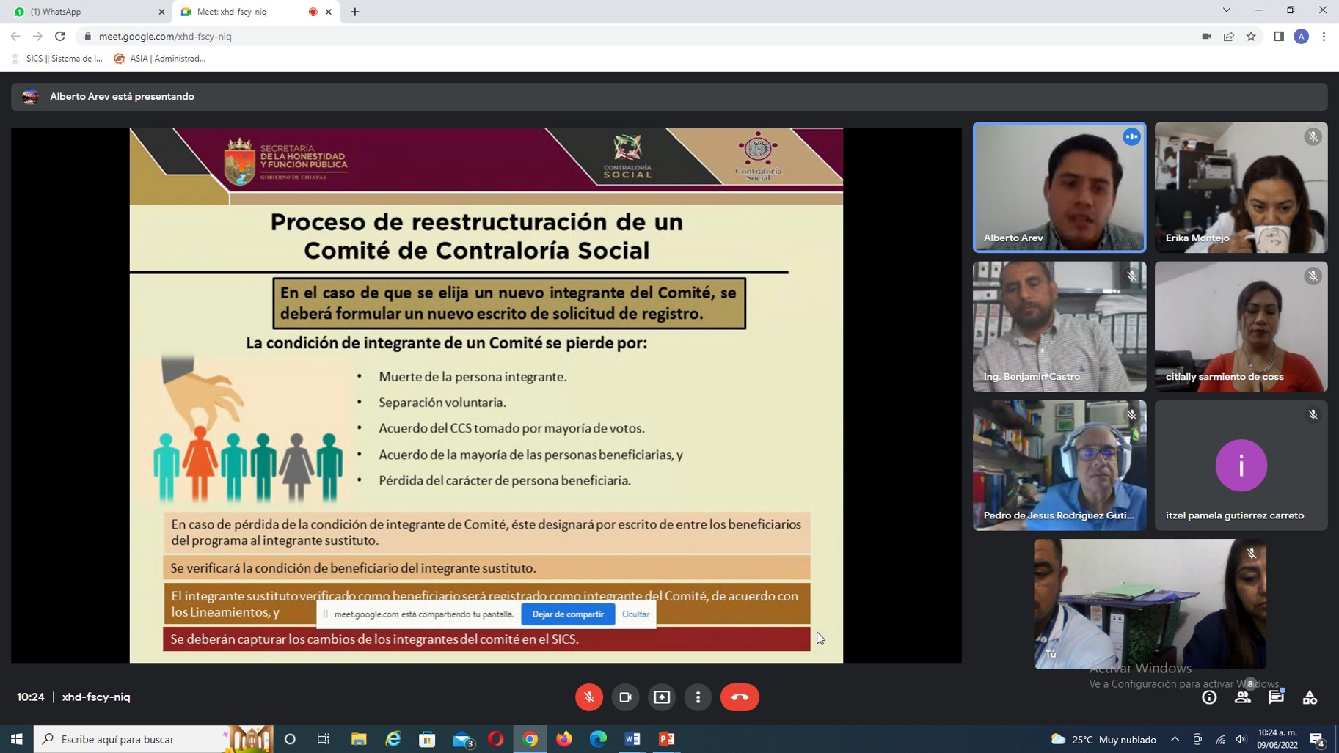This screenshot has height=753, width=1339.
Task: Open PowerPoint from the Windows taskbar
Action: 667,739
